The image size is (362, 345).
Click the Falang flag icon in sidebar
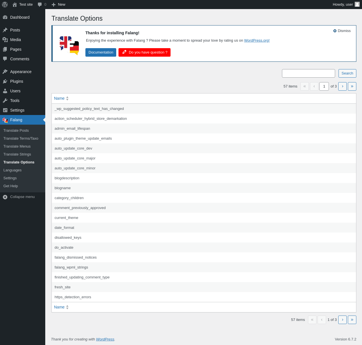[x=5, y=120]
